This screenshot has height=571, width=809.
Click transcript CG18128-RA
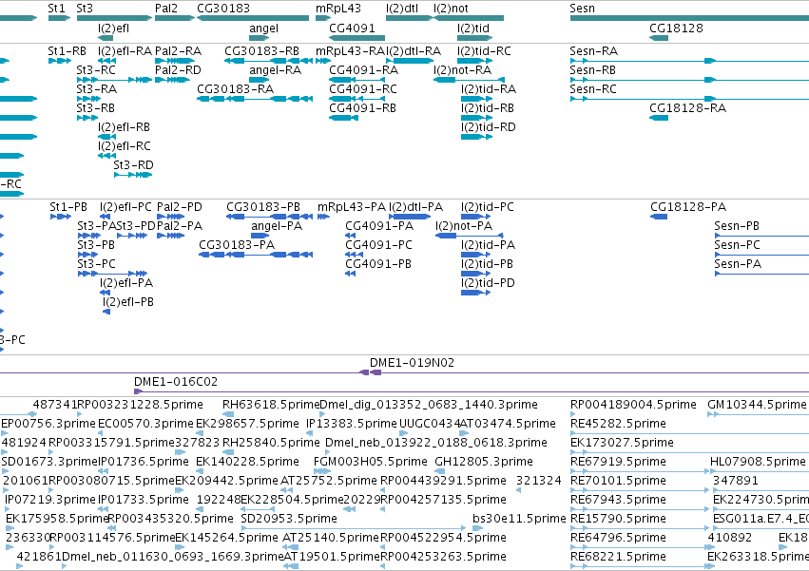687,108
